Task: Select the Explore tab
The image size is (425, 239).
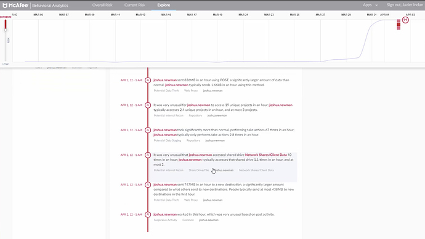Action: click(x=164, y=5)
